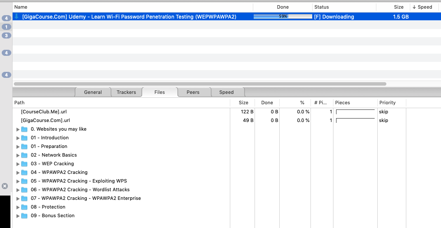
Task: Sort files by Pieces column header
Action: point(355,103)
